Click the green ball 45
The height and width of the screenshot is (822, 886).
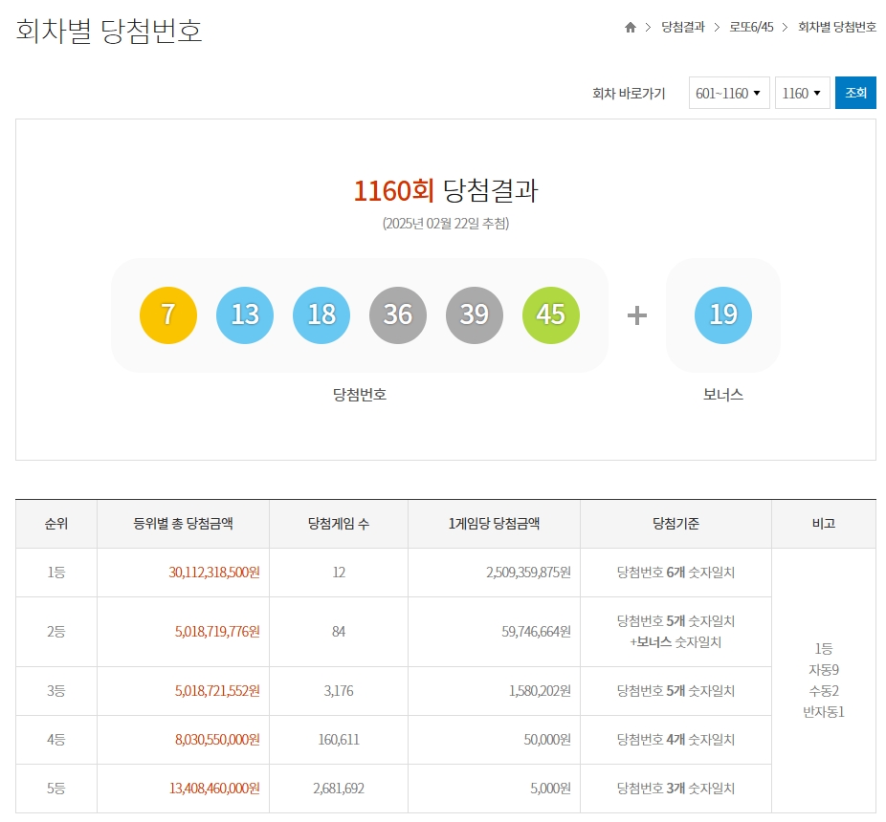tap(551, 314)
